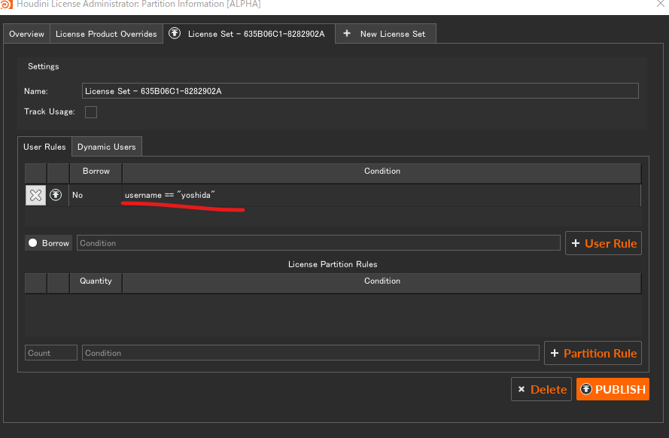Select the "No" borrow cell

tap(96, 196)
